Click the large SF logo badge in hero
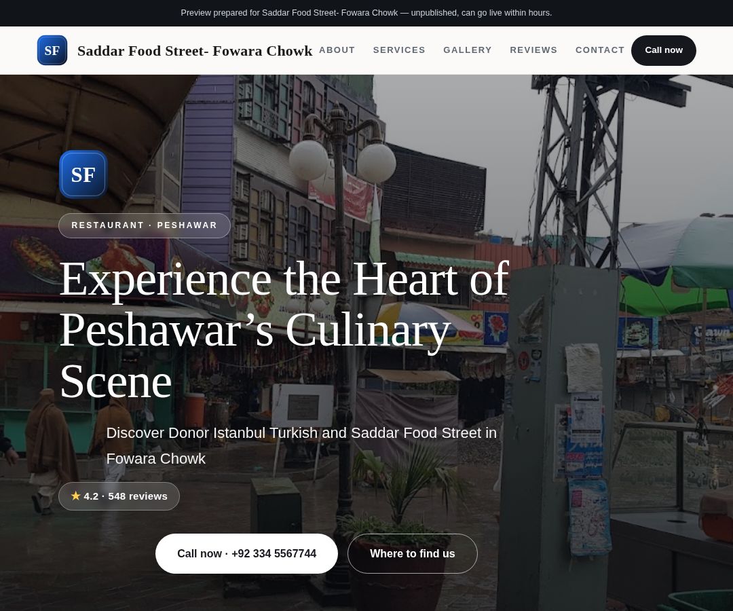The image size is (733, 611). tap(83, 174)
